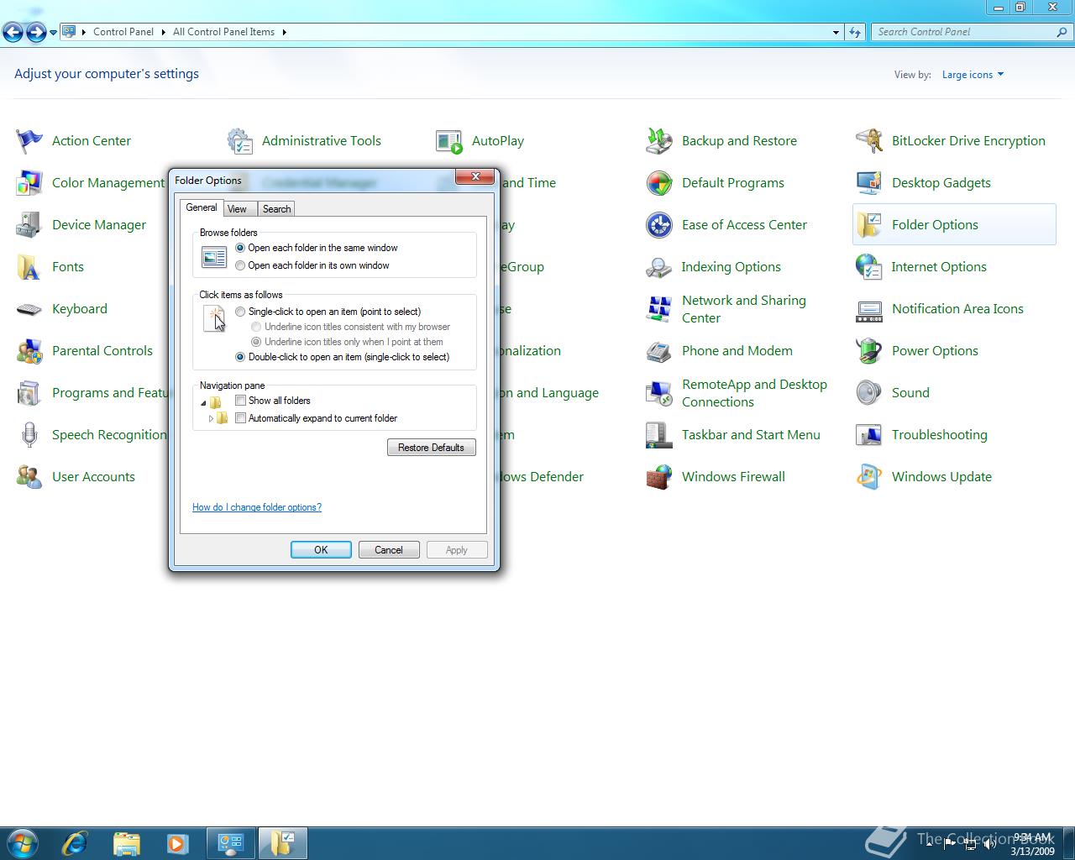This screenshot has height=860, width=1075.
Task: Open the AutoPlay icon
Action: point(449,141)
